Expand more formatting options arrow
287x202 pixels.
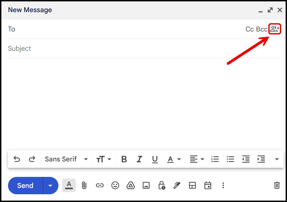277,159
